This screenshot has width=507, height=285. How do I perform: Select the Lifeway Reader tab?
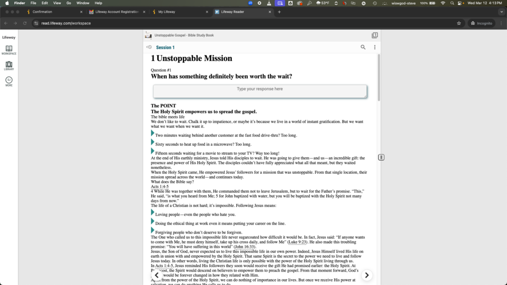233,12
